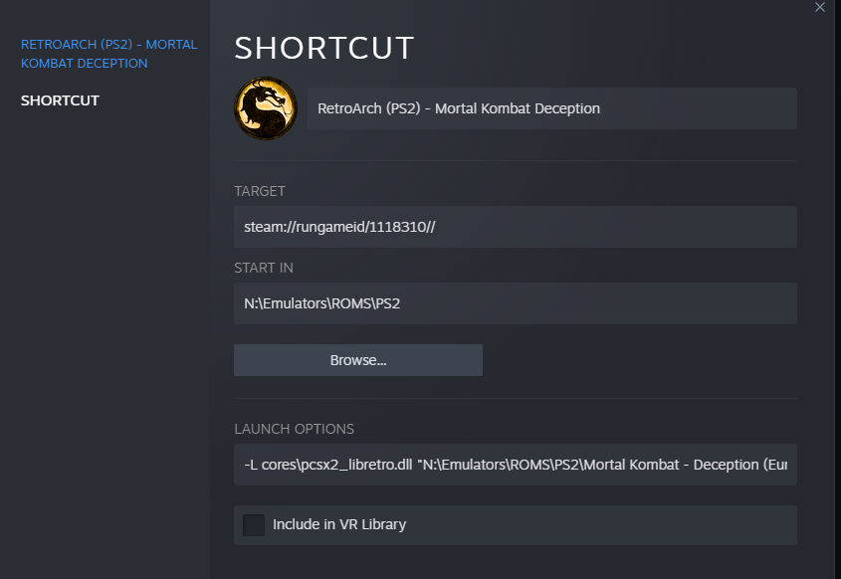The image size is (841, 579).
Task: Click the steam://rungameid/1118310 text
Action: pyautogui.click(x=338, y=227)
